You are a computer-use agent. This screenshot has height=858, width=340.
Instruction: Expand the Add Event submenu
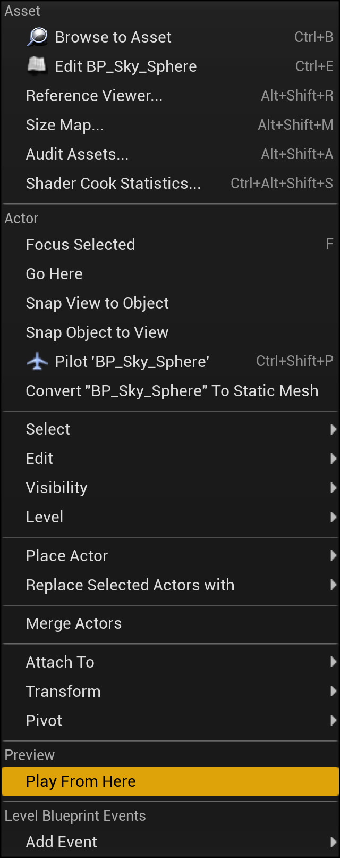pyautogui.click(x=333, y=842)
